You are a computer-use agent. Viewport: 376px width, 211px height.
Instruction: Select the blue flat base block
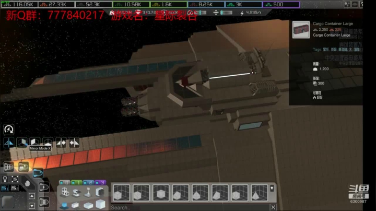tap(64, 205)
